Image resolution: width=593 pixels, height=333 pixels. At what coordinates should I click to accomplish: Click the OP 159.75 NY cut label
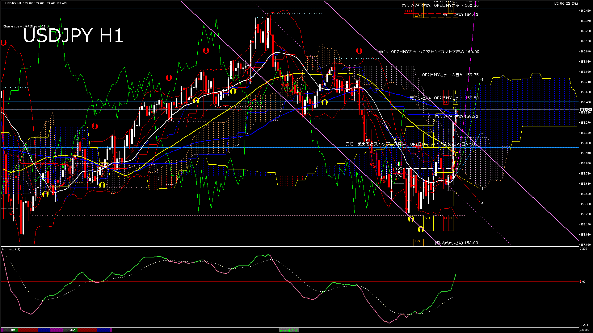(450, 75)
